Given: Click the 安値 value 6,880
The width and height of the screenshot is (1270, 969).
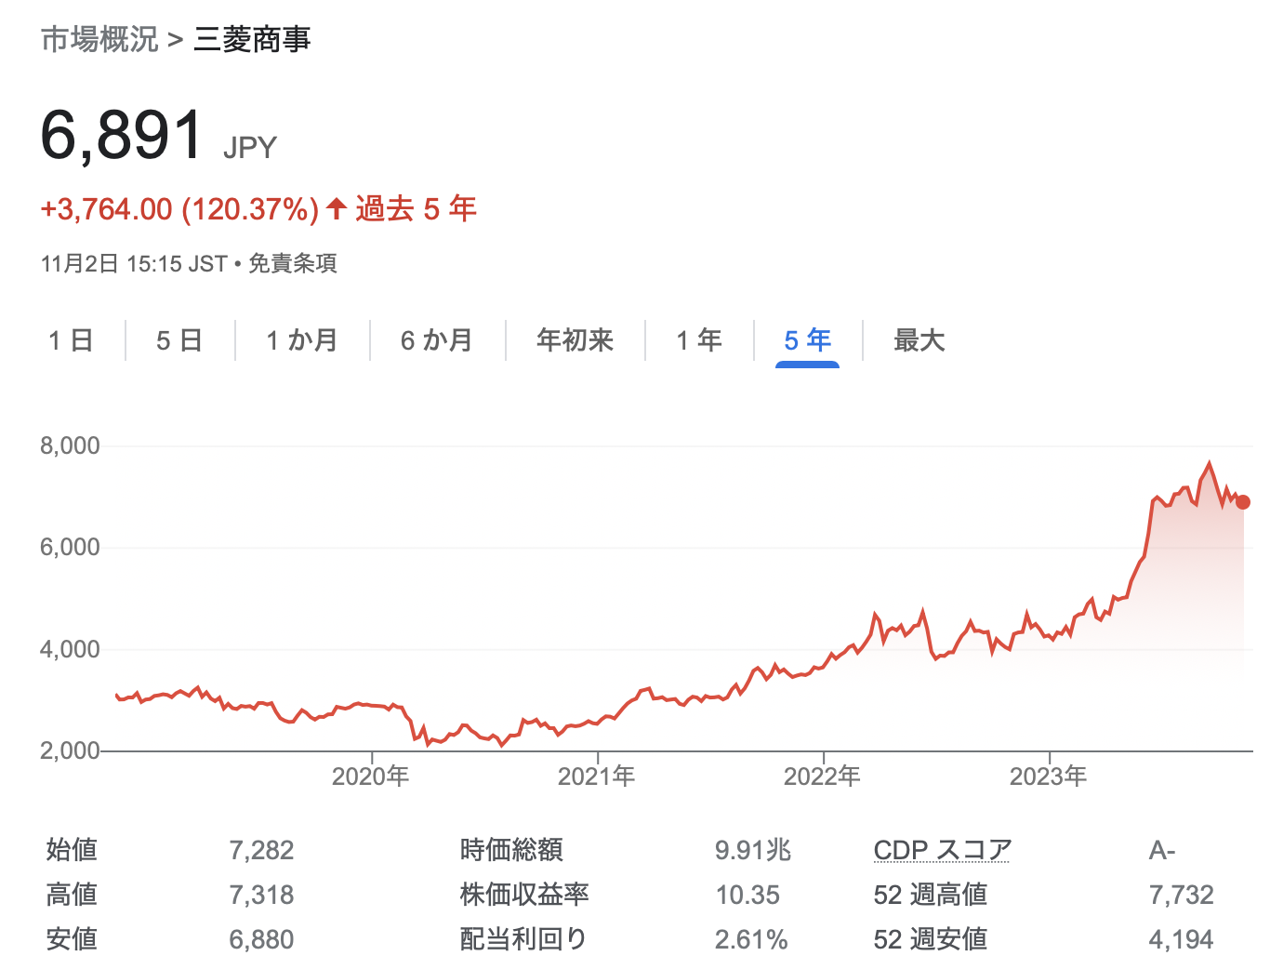Looking at the screenshot, I should (x=261, y=939).
